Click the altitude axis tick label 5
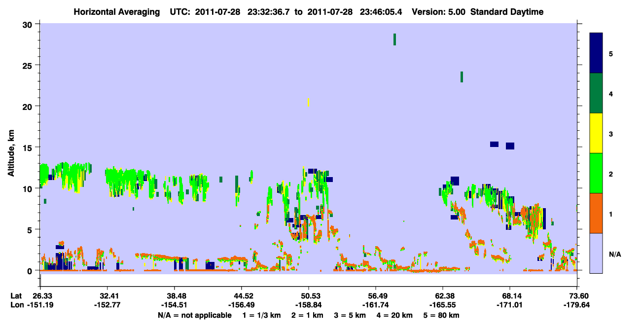The width and height of the screenshot is (641, 329). point(31,229)
